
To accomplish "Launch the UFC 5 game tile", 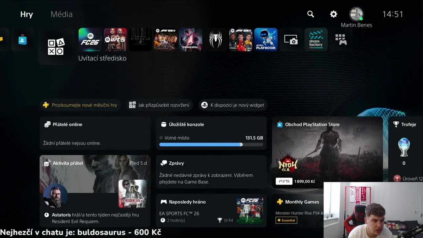I will pos(115,40).
